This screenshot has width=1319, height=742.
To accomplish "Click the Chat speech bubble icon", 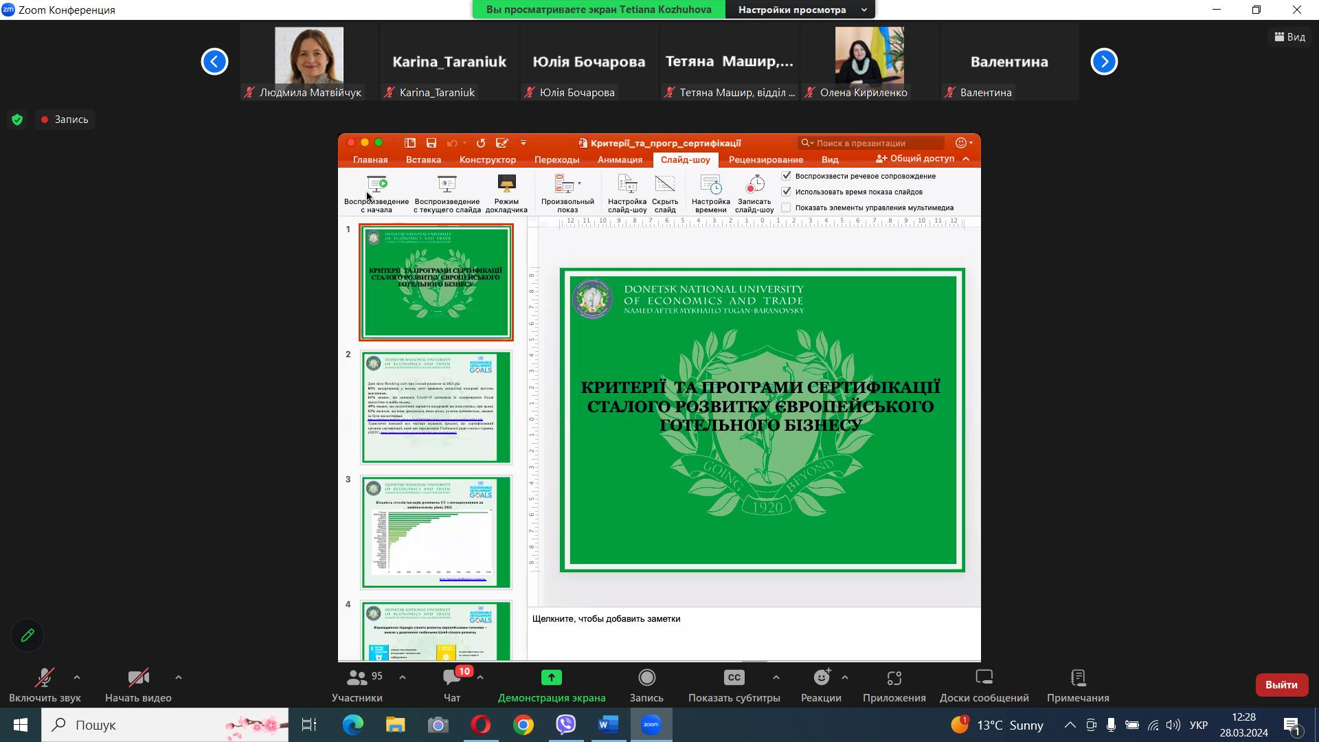I will tap(451, 678).
